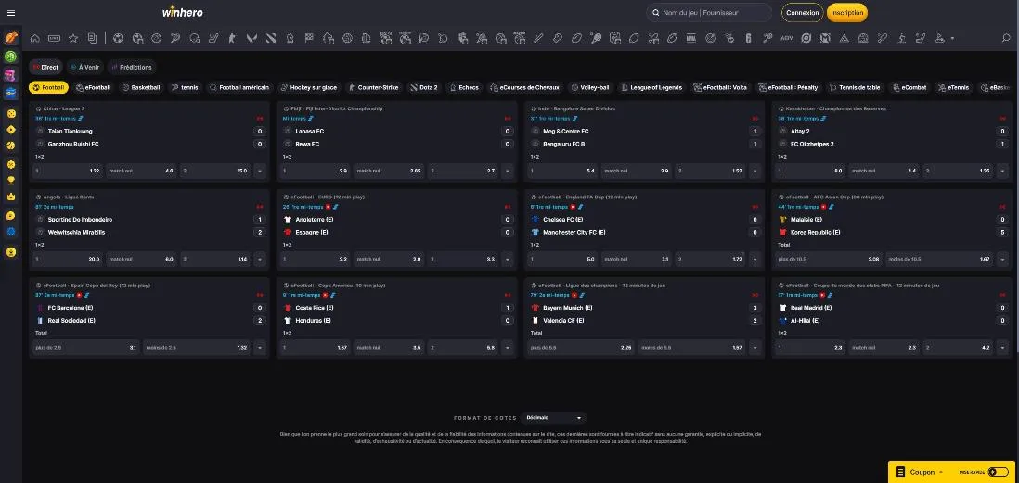The width and height of the screenshot is (1019, 483).
Task: Switch to the Prédictions tab
Action: pyautogui.click(x=132, y=67)
